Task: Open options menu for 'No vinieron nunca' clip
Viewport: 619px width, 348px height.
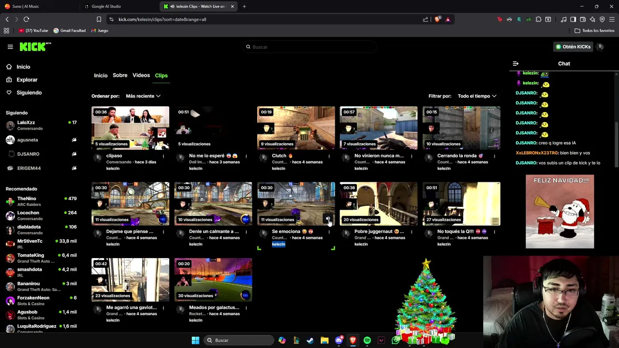Action: tap(412, 156)
